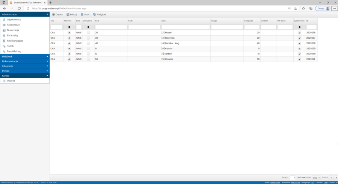Open the Parametry sidebar item
The height and width of the screenshot is (184, 338).
click(x=12, y=35)
